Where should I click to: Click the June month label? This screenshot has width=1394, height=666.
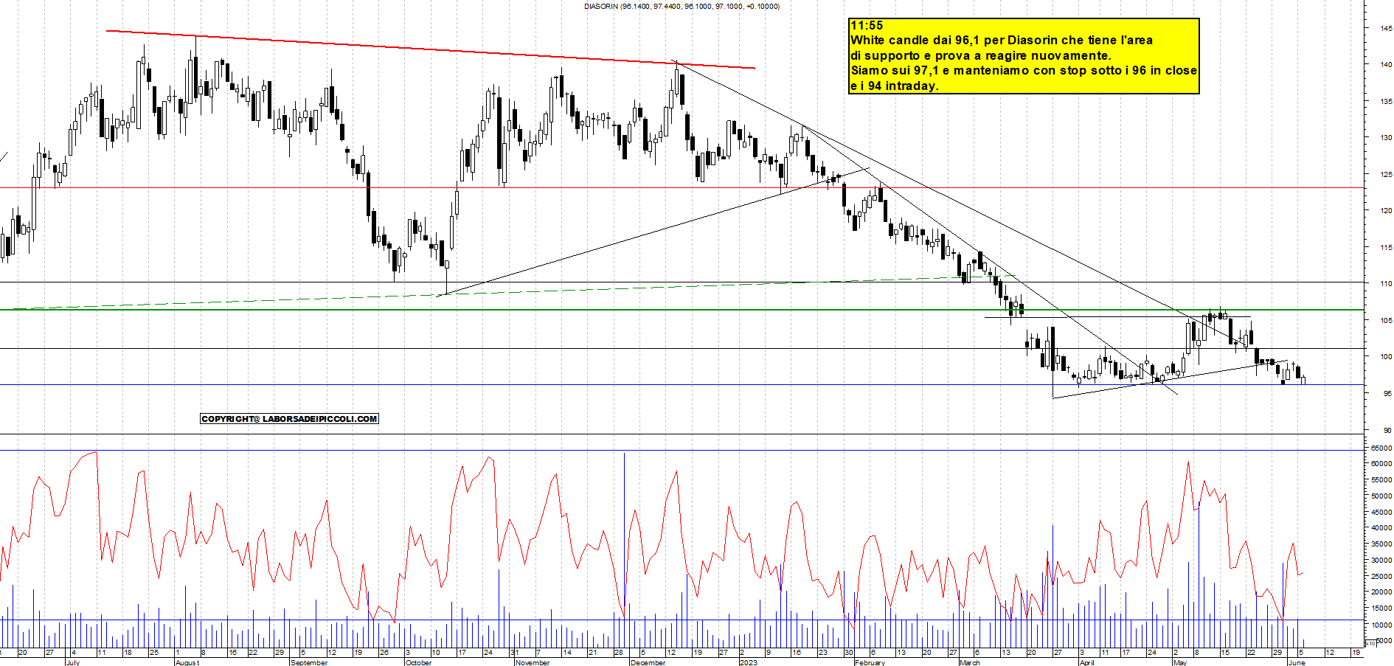click(x=1296, y=662)
